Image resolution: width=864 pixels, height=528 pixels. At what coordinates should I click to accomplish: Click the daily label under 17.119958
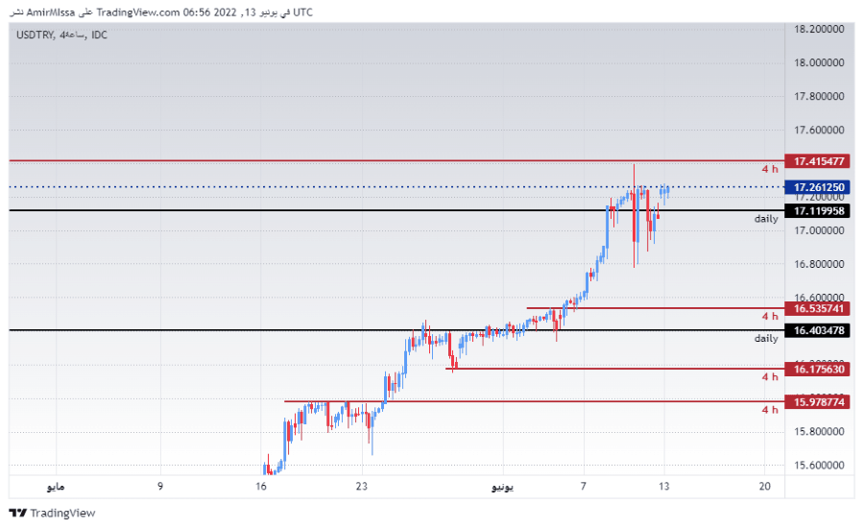[x=766, y=219]
